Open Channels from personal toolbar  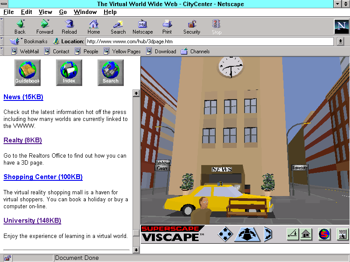coord(195,52)
